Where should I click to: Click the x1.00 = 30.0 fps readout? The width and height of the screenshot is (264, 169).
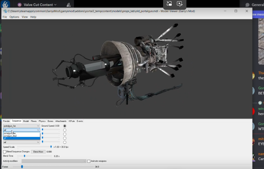61,147
